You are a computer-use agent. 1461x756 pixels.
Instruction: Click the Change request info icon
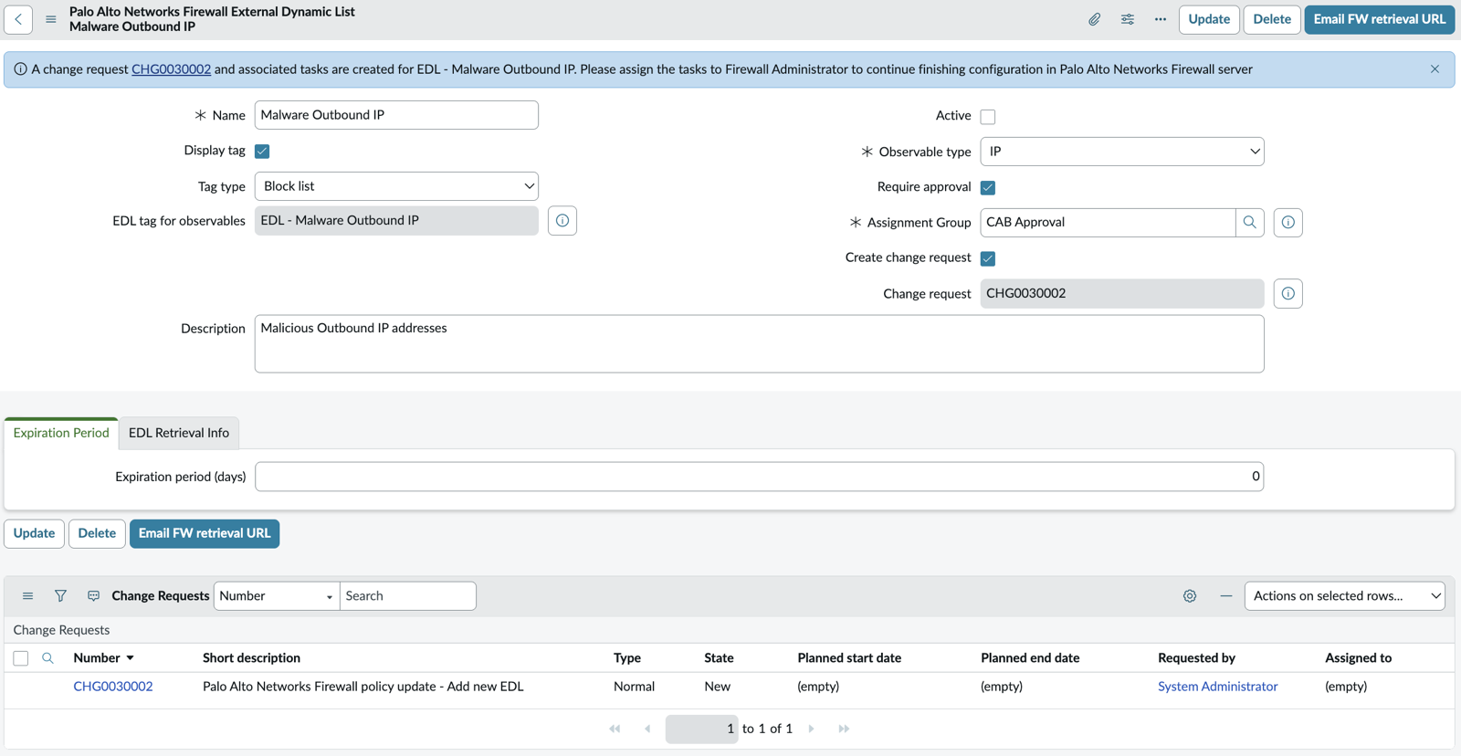click(x=1288, y=293)
